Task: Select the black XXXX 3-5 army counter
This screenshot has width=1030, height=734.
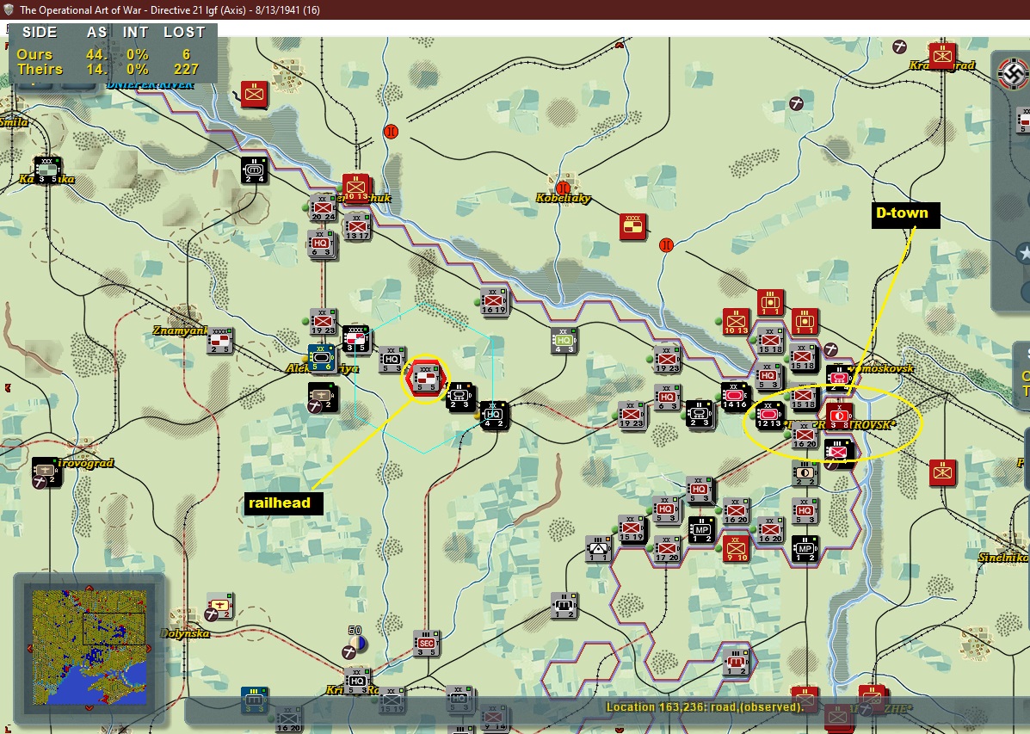Action: (355, 339)
